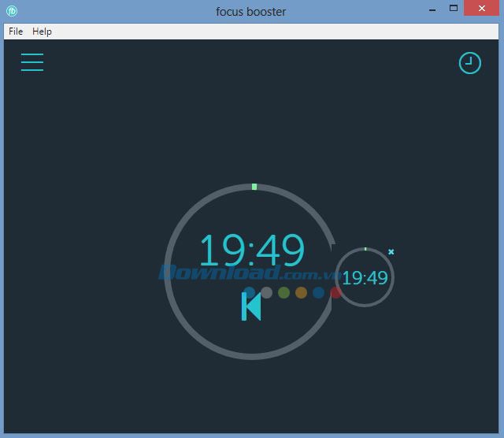The image size is (504, 438).
Task: Click the large 19:49 countdown display
Action: [x=251, y=251]
